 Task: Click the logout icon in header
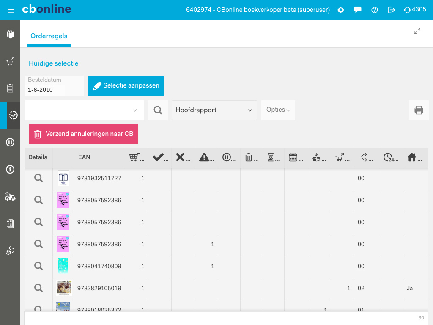pos(392,10)
